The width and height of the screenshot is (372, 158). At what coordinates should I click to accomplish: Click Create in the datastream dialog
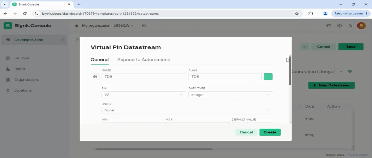coord(270,132)
